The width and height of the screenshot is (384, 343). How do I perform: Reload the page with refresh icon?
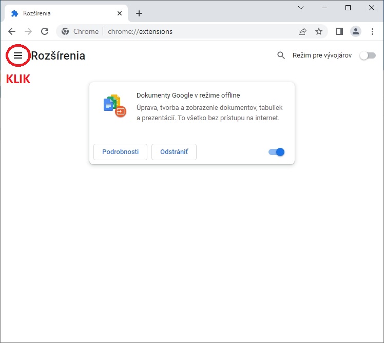45,31
